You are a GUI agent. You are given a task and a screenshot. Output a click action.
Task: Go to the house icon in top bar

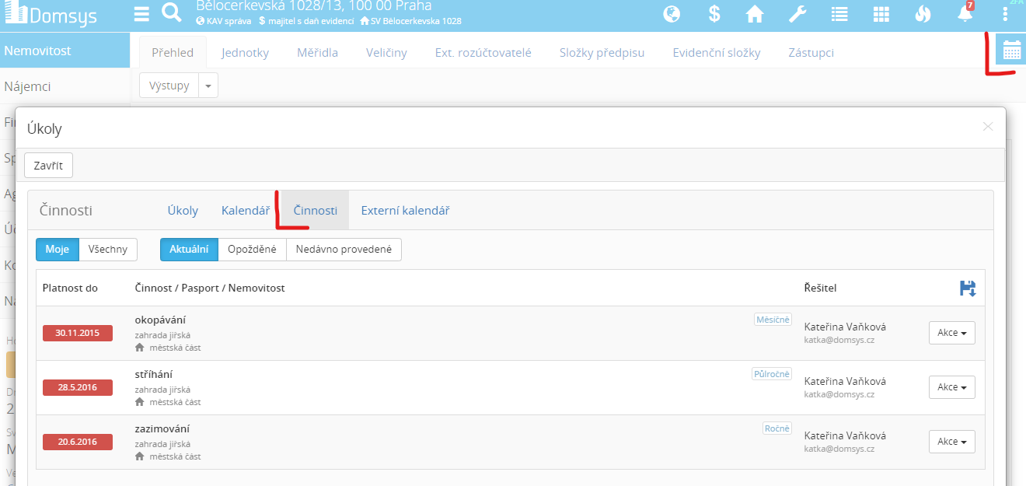tap(754, 13)
